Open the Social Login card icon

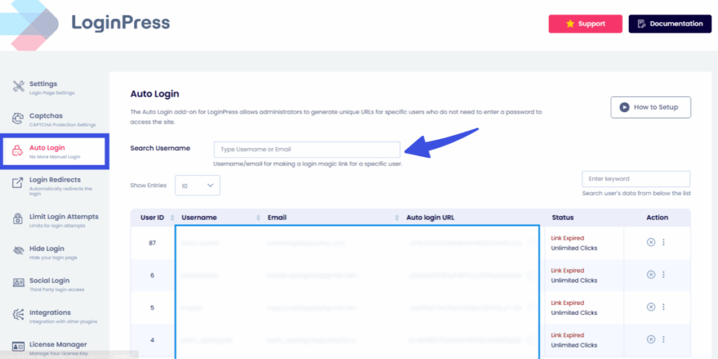(18, 283)
